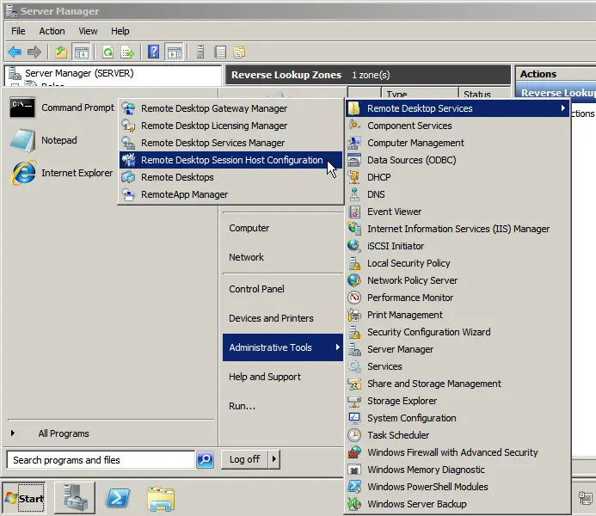Screen dimensions: 596x516
Task: Launch Command Prompt from pinned programs
Action: (x=62, y=107)
